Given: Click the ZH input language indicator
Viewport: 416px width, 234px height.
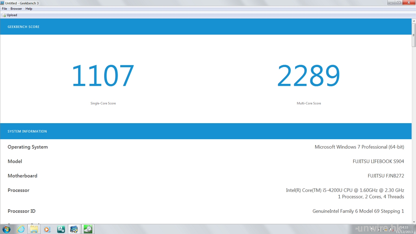Looking at the screenshot, I should pyautogui.click(x=357, y=229).
